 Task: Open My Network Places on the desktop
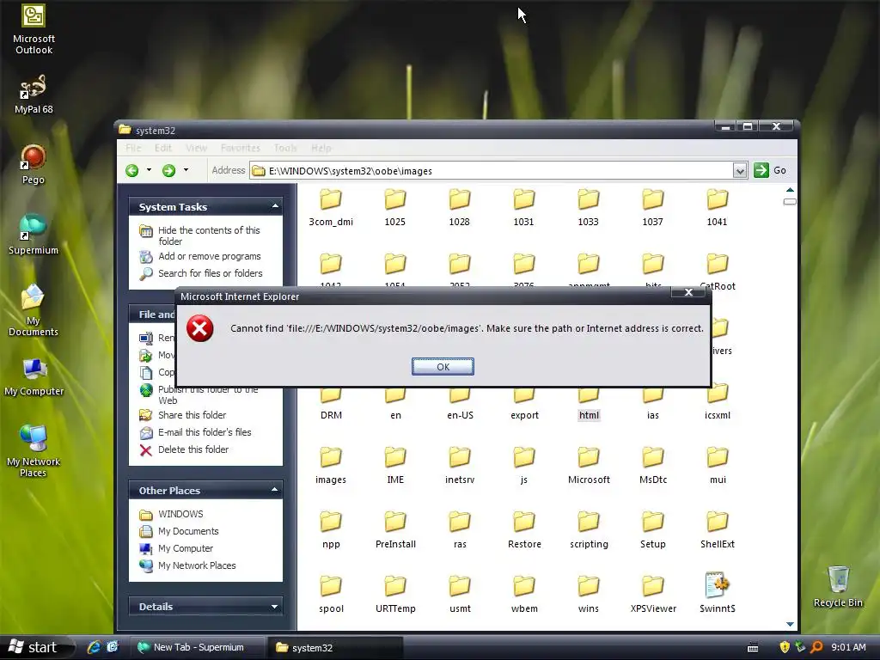pos(34,451)
